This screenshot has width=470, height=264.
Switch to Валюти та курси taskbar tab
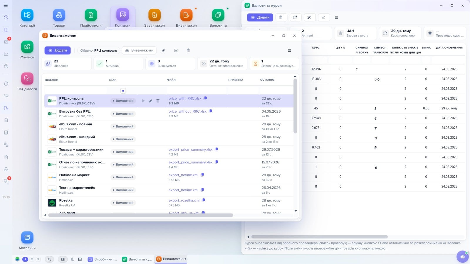click(x=137, y=259)
